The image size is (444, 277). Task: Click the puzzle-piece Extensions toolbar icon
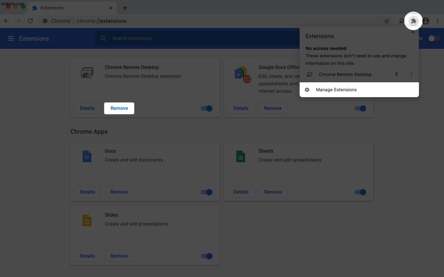pyautogui.click(x=413, y=21)
